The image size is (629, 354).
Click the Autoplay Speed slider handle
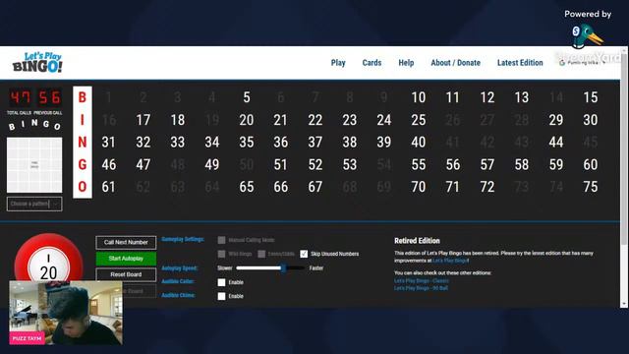click(283, 268)
